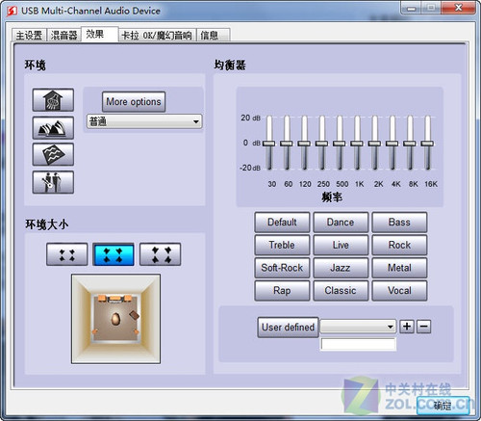The height and width of the screenshot is (421, 481).
Task: Click the preset name input field
Action: 358,344
